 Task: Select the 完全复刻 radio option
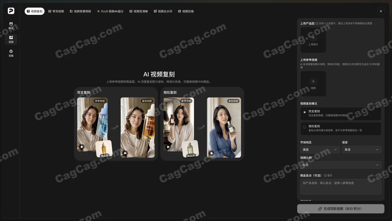304,112
